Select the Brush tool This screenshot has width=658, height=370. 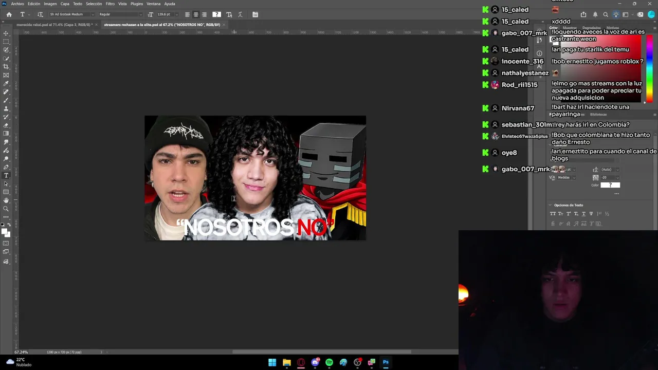pyautogui.click(x=6, y=100)
